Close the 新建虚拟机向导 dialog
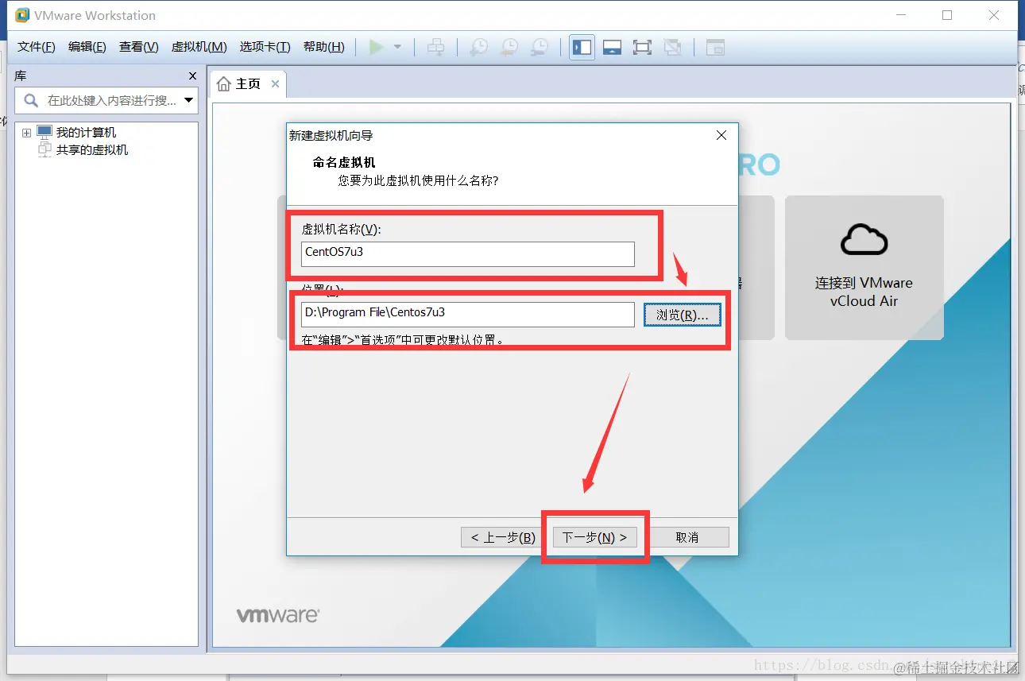 [721, 135]
